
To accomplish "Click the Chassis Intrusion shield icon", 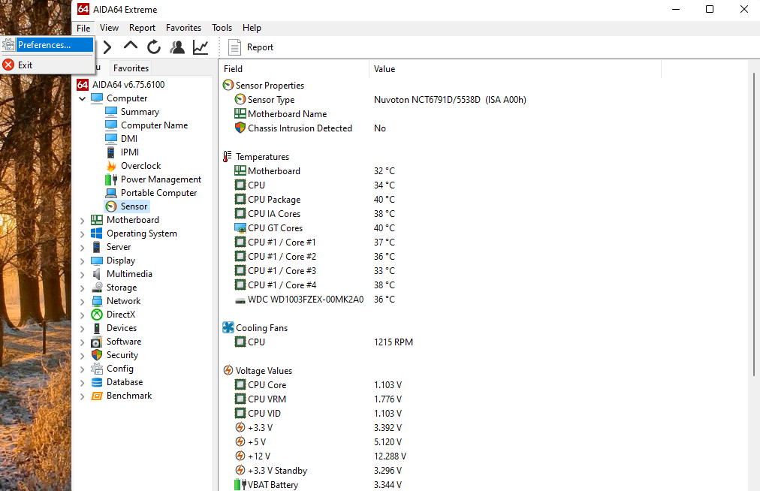I will pos(240,128).
